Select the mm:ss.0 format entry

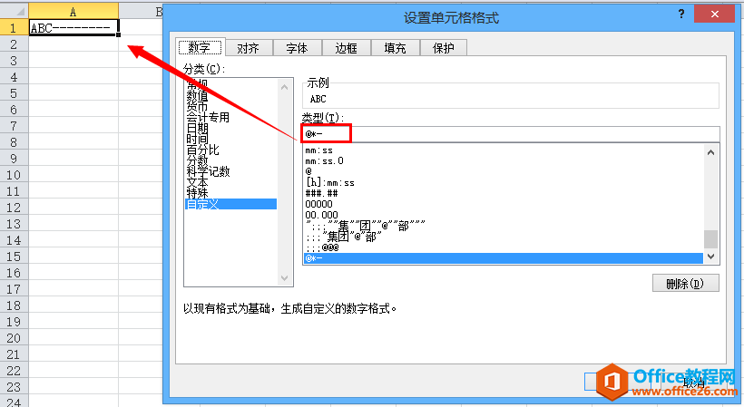pos(503,161)
